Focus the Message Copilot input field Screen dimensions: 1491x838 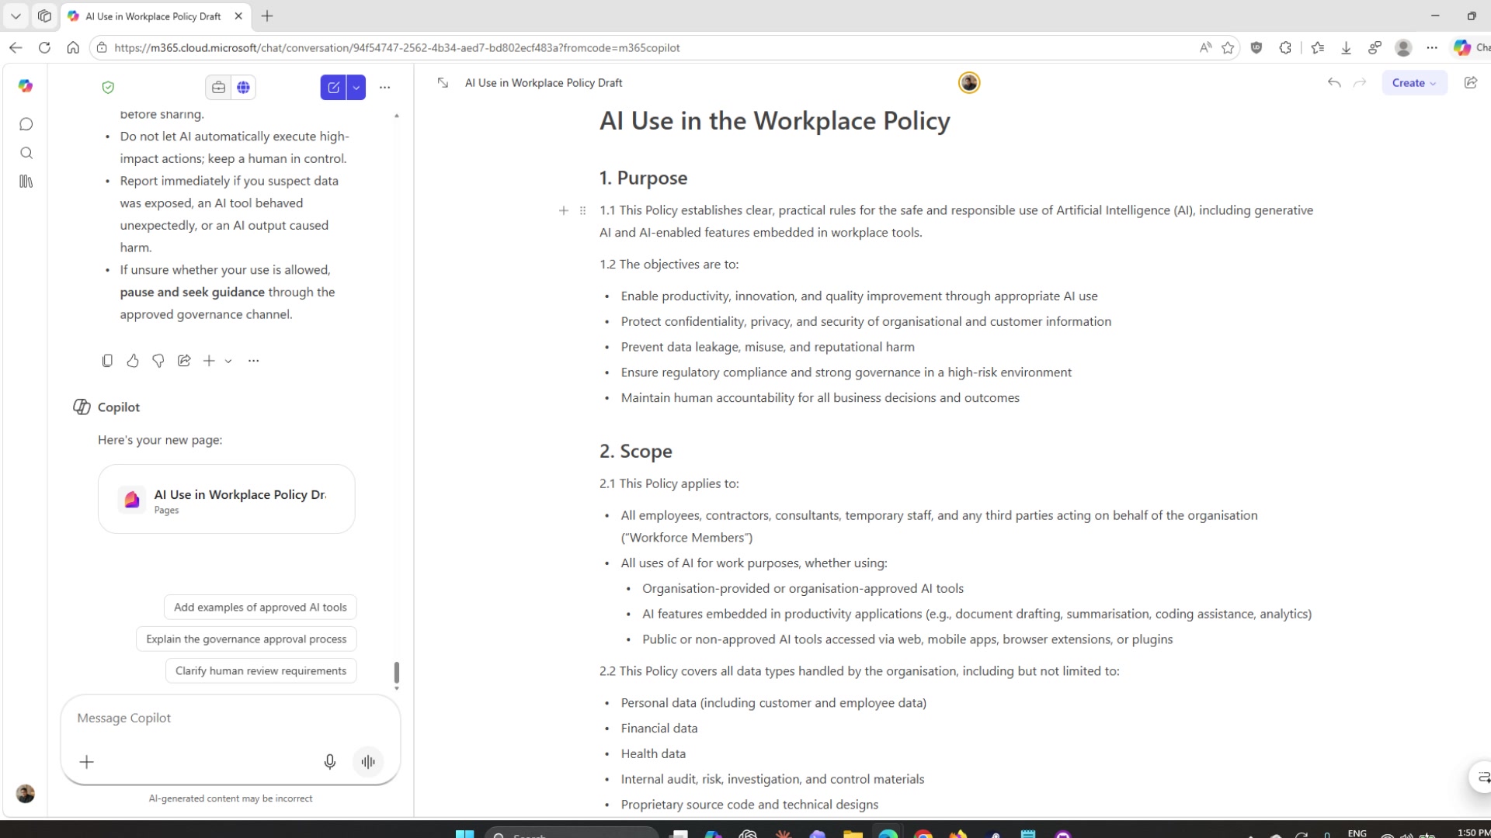tap(230, 719)
